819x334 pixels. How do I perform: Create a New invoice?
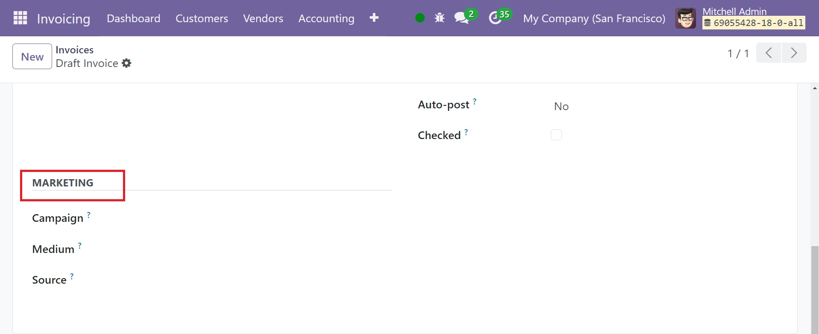[32, 56]
